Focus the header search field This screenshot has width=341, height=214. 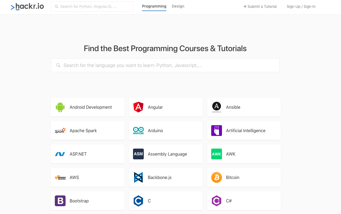click(92, 6)
